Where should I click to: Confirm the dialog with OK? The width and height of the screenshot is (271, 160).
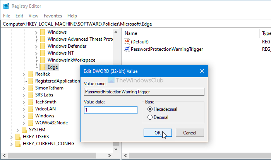(157, 132)
